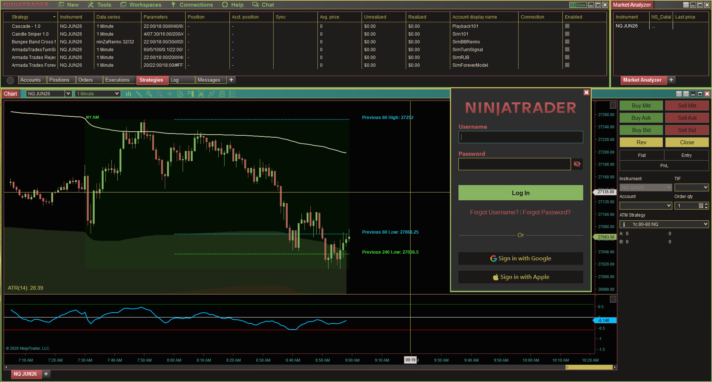Click the price panel F button
Screen dimensions: 712x382
[x=613, y=105]
